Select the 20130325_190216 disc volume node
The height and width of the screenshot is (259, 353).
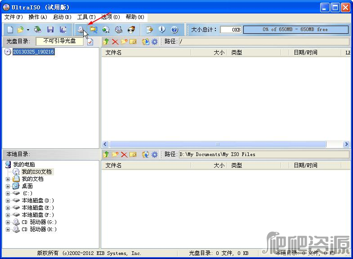pyautogui.click(x=33, y=52)
